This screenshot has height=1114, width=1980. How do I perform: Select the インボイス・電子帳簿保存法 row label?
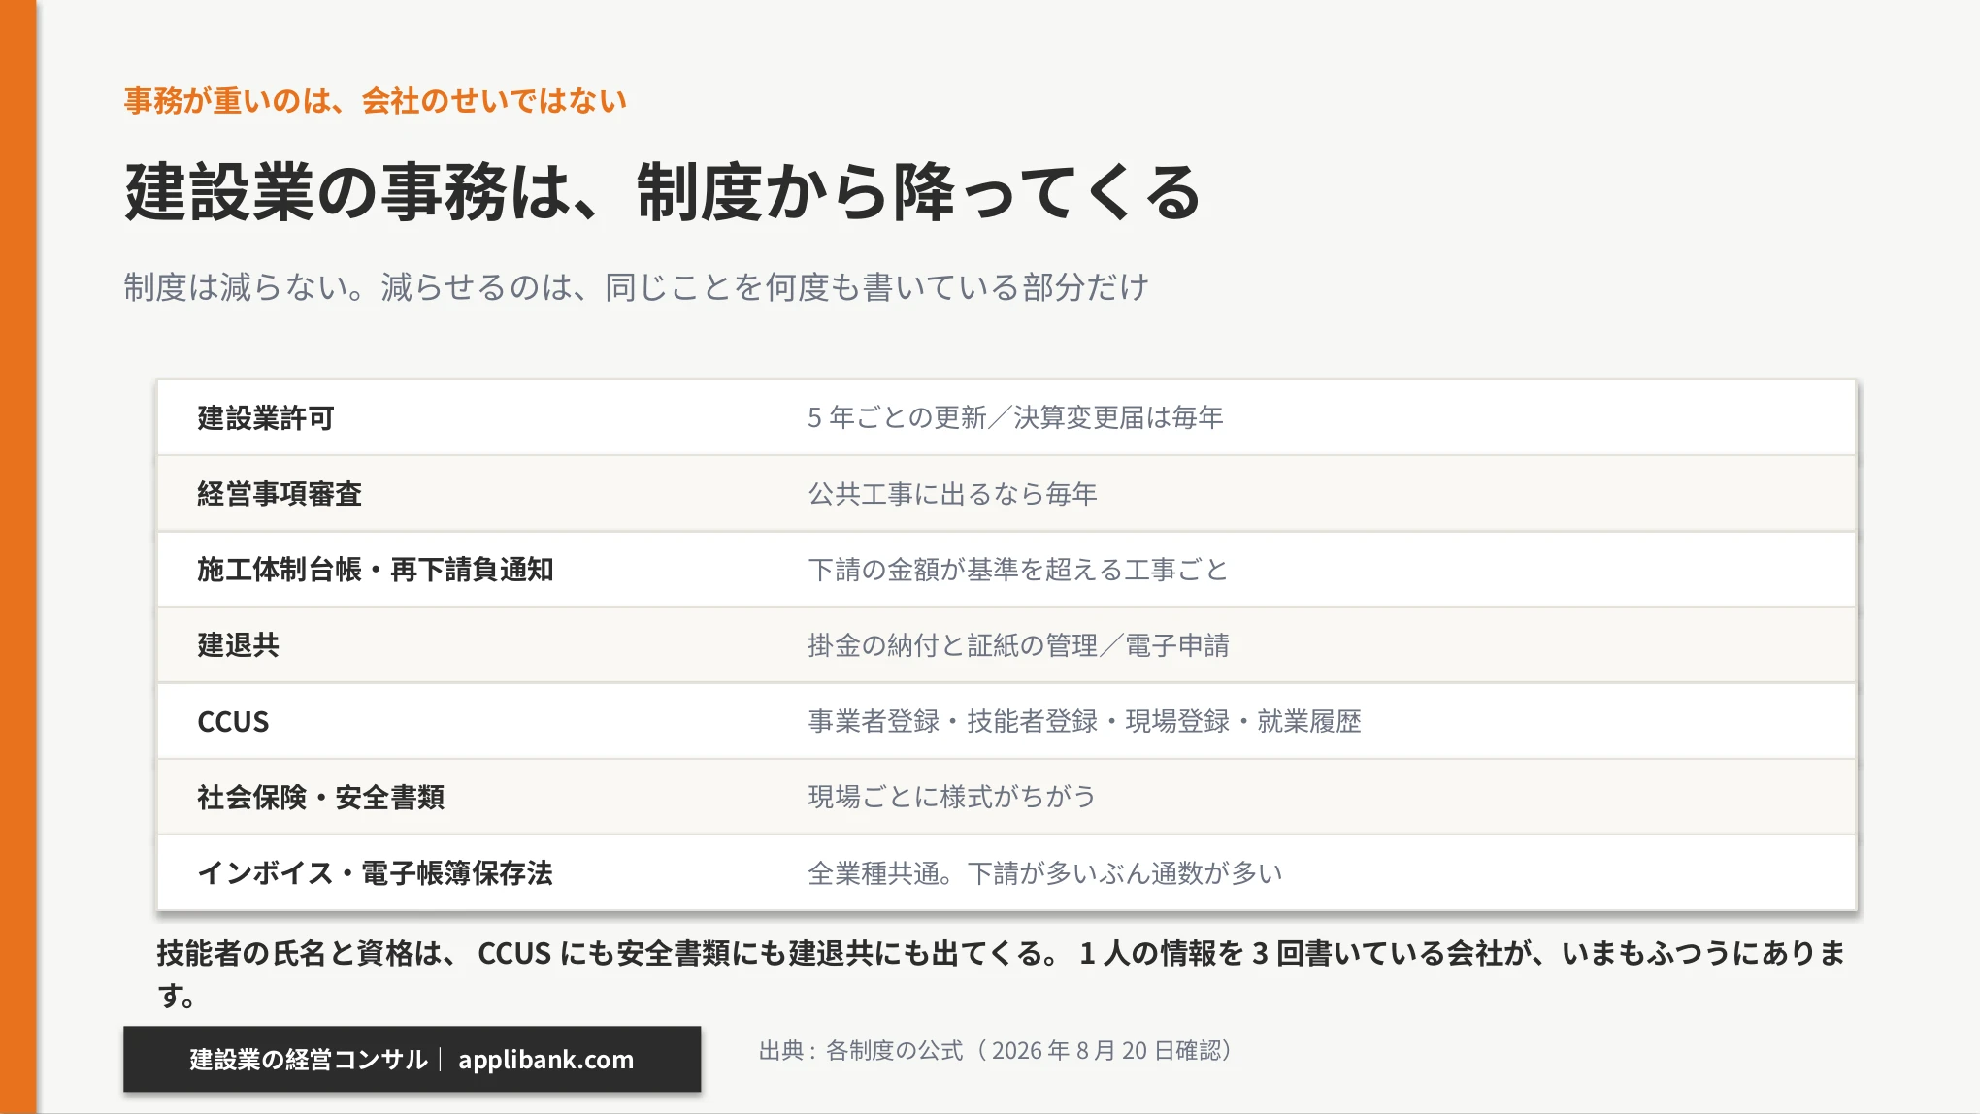(376, 873)
